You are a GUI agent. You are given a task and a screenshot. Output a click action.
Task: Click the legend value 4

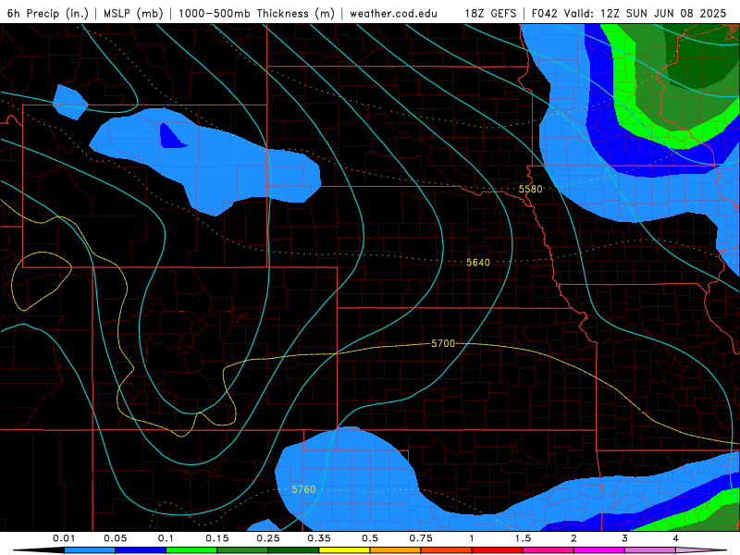(x=676, y=538)
